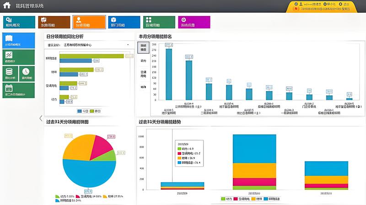Viewport: 366px width, 205px height.
Task: Open the blue department energy tile with cube icon
Action: pos(124,22)
